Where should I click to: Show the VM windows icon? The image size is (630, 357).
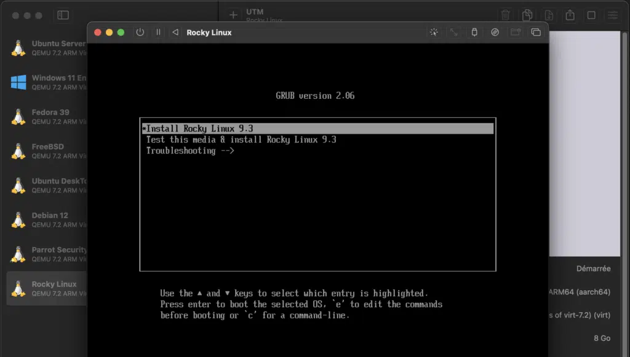(536, 32)
